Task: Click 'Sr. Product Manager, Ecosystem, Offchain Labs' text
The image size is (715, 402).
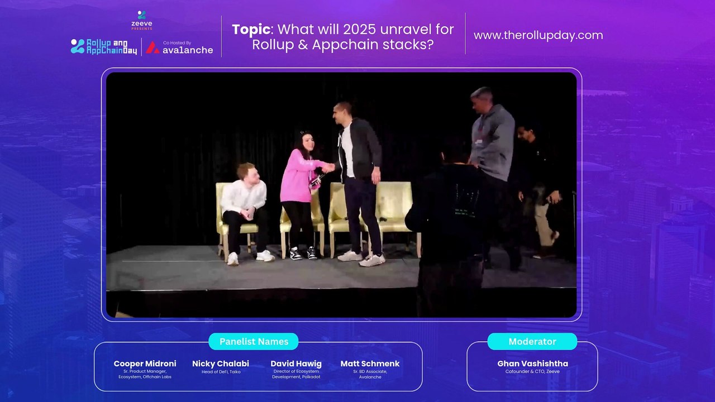Action: coord(145,374)
